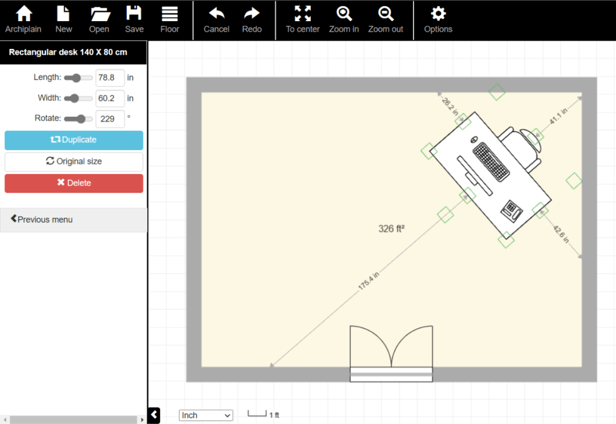Collapse the left side panel arrow
This screenshot has width=616, height=424.
tap(154, 415)
